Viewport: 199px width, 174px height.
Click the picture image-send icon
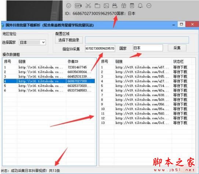click(106, 6)
